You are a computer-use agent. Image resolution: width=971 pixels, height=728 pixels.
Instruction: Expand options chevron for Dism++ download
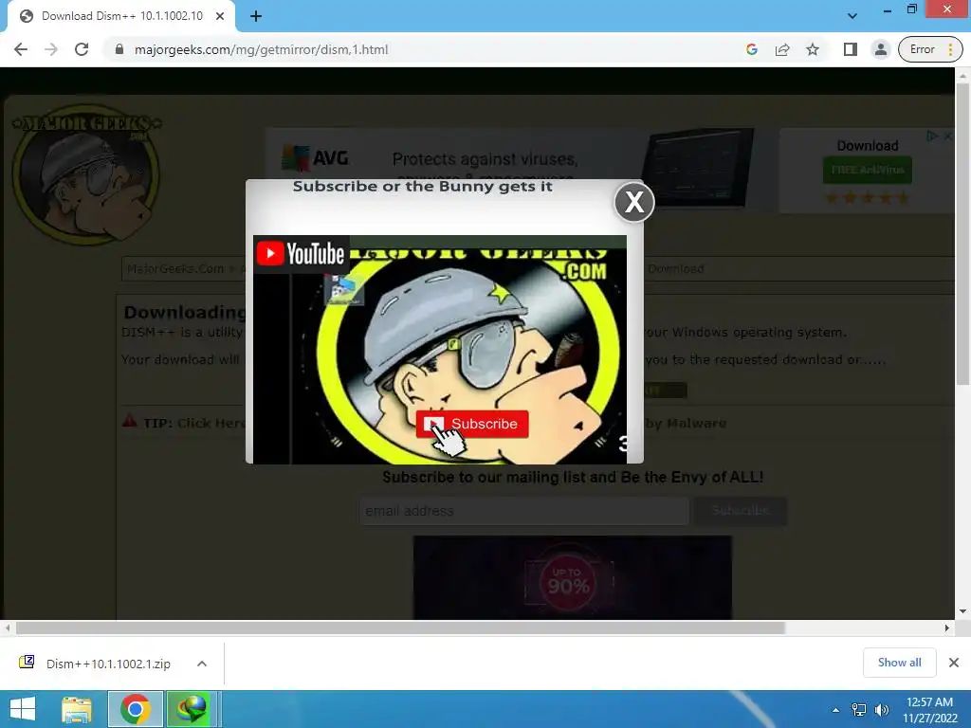click(202, 663)
